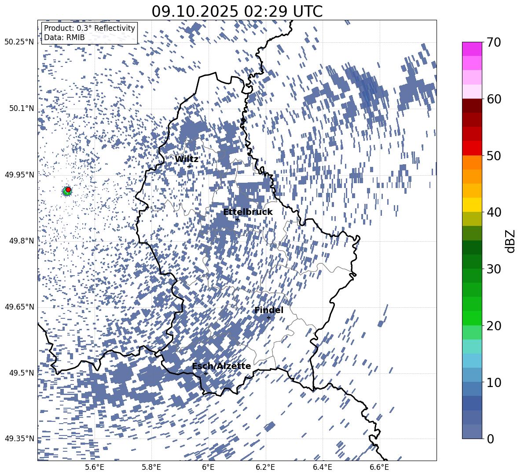The width and height of the screenshot is (521, 476).
Task: Click the 30 dBZ colorbar tick label
Action: coord(493,269)
